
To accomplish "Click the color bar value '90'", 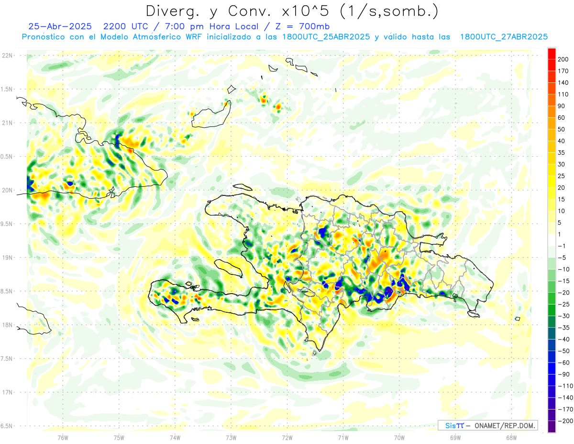I will pyautogui.click(x=562, y=106).
